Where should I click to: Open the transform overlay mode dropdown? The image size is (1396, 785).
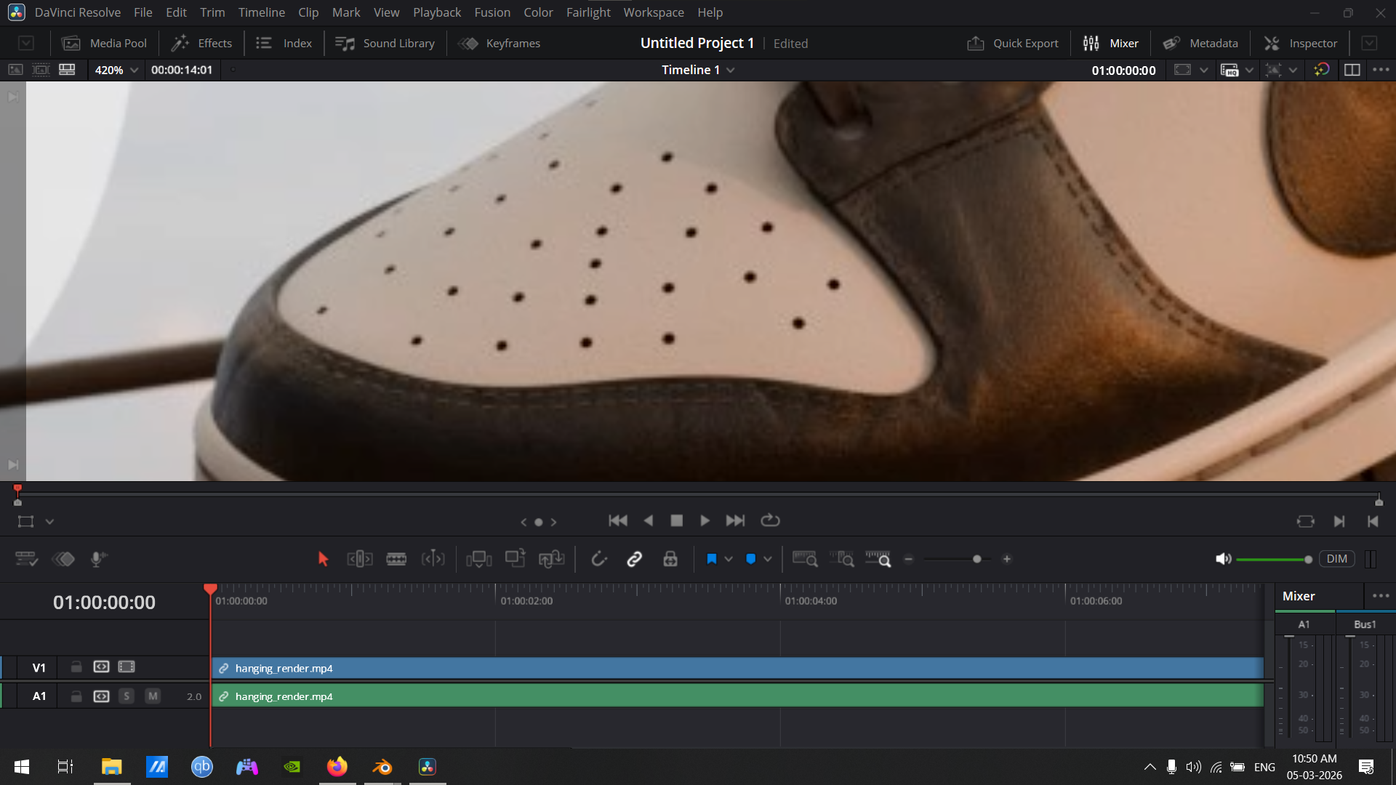coord(50,522)
